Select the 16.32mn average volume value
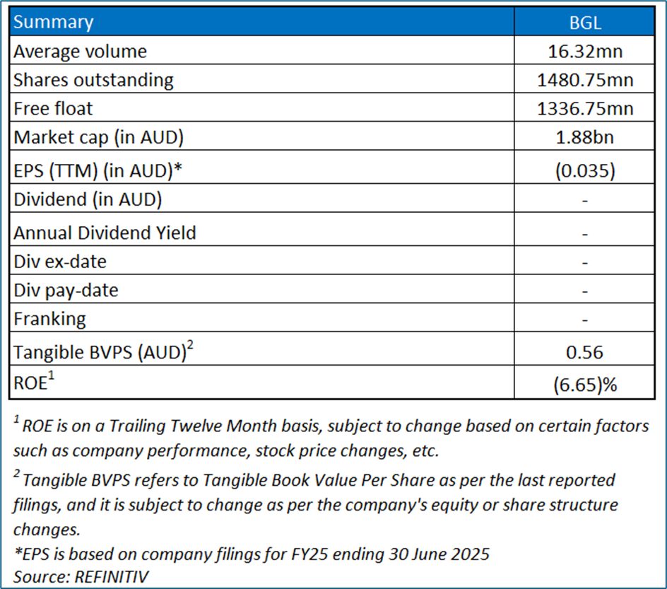The image size is (667, 589). pyautogui.click(x=585, y=52)
